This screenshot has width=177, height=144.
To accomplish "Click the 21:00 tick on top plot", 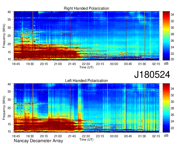I will (x=58, y=64).
